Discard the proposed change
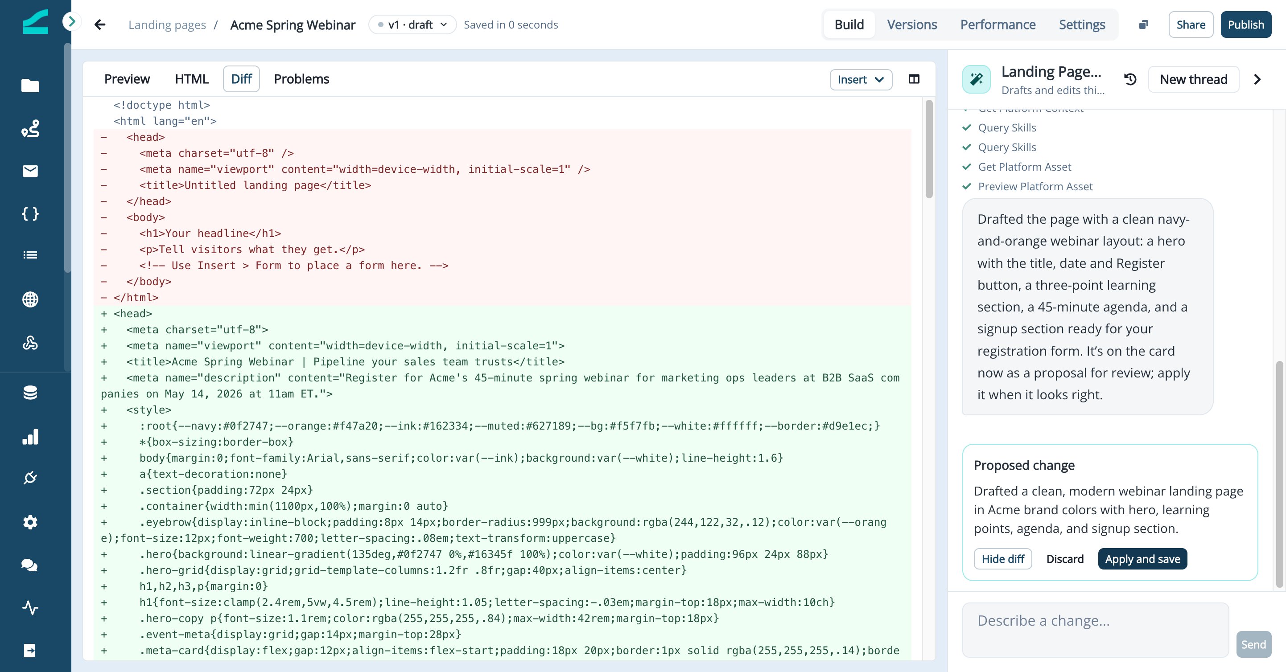This screenshot has width=1286, height=672. tap(1065, 559)
